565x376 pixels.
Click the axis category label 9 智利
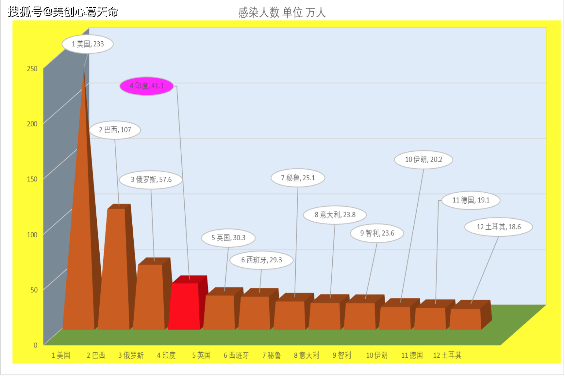342,355
